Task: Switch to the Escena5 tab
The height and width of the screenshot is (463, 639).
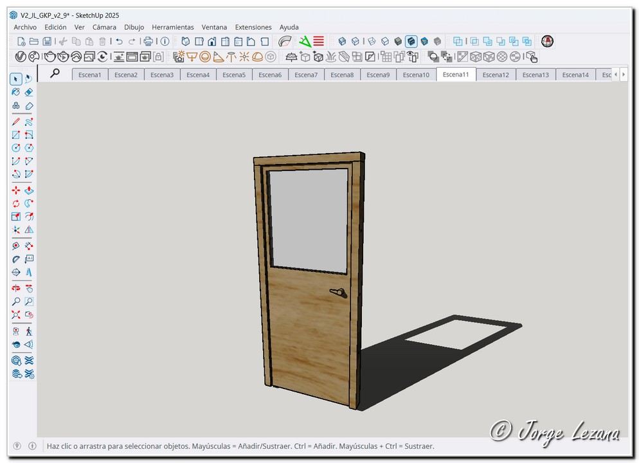Action: [x=234, y=75]
